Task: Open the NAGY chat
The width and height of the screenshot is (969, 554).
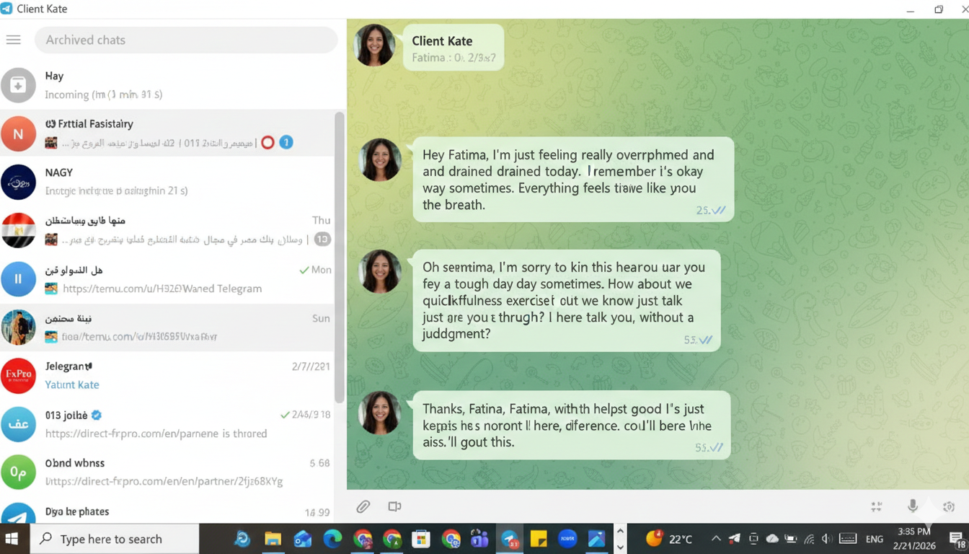Action: [x=166, y=181]
